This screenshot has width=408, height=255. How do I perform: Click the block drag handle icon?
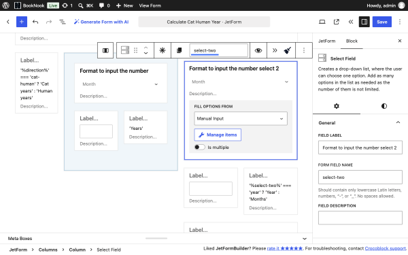coord(135,50)
